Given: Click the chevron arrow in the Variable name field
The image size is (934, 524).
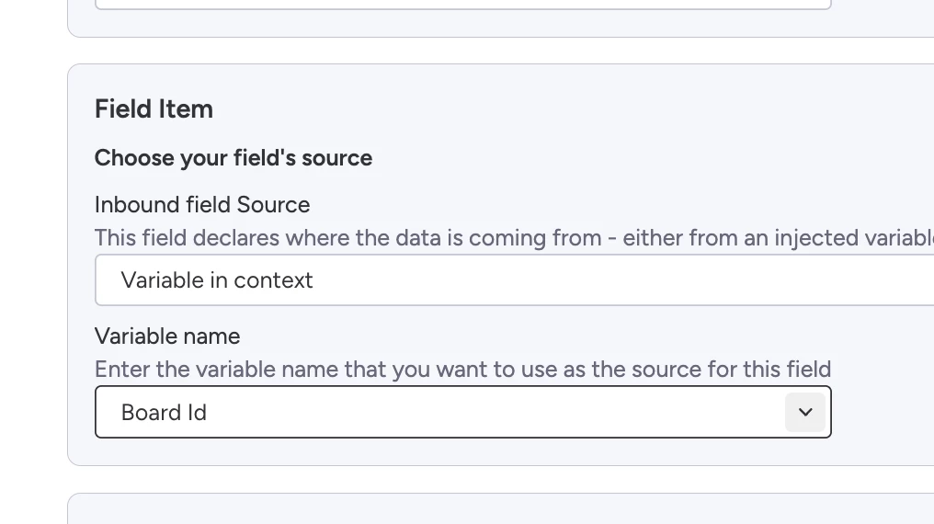Looking at the screenshot, I should (x=805, y=412).
